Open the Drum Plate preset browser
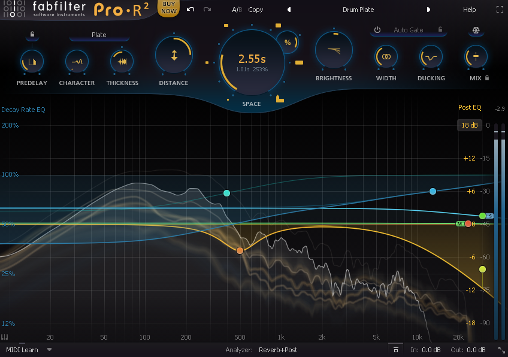This screenshot has height=357, width=508. click(x=358, y=10)
